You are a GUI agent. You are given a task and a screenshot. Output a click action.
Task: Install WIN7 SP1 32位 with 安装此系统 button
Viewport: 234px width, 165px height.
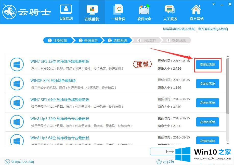click(207, 65)
